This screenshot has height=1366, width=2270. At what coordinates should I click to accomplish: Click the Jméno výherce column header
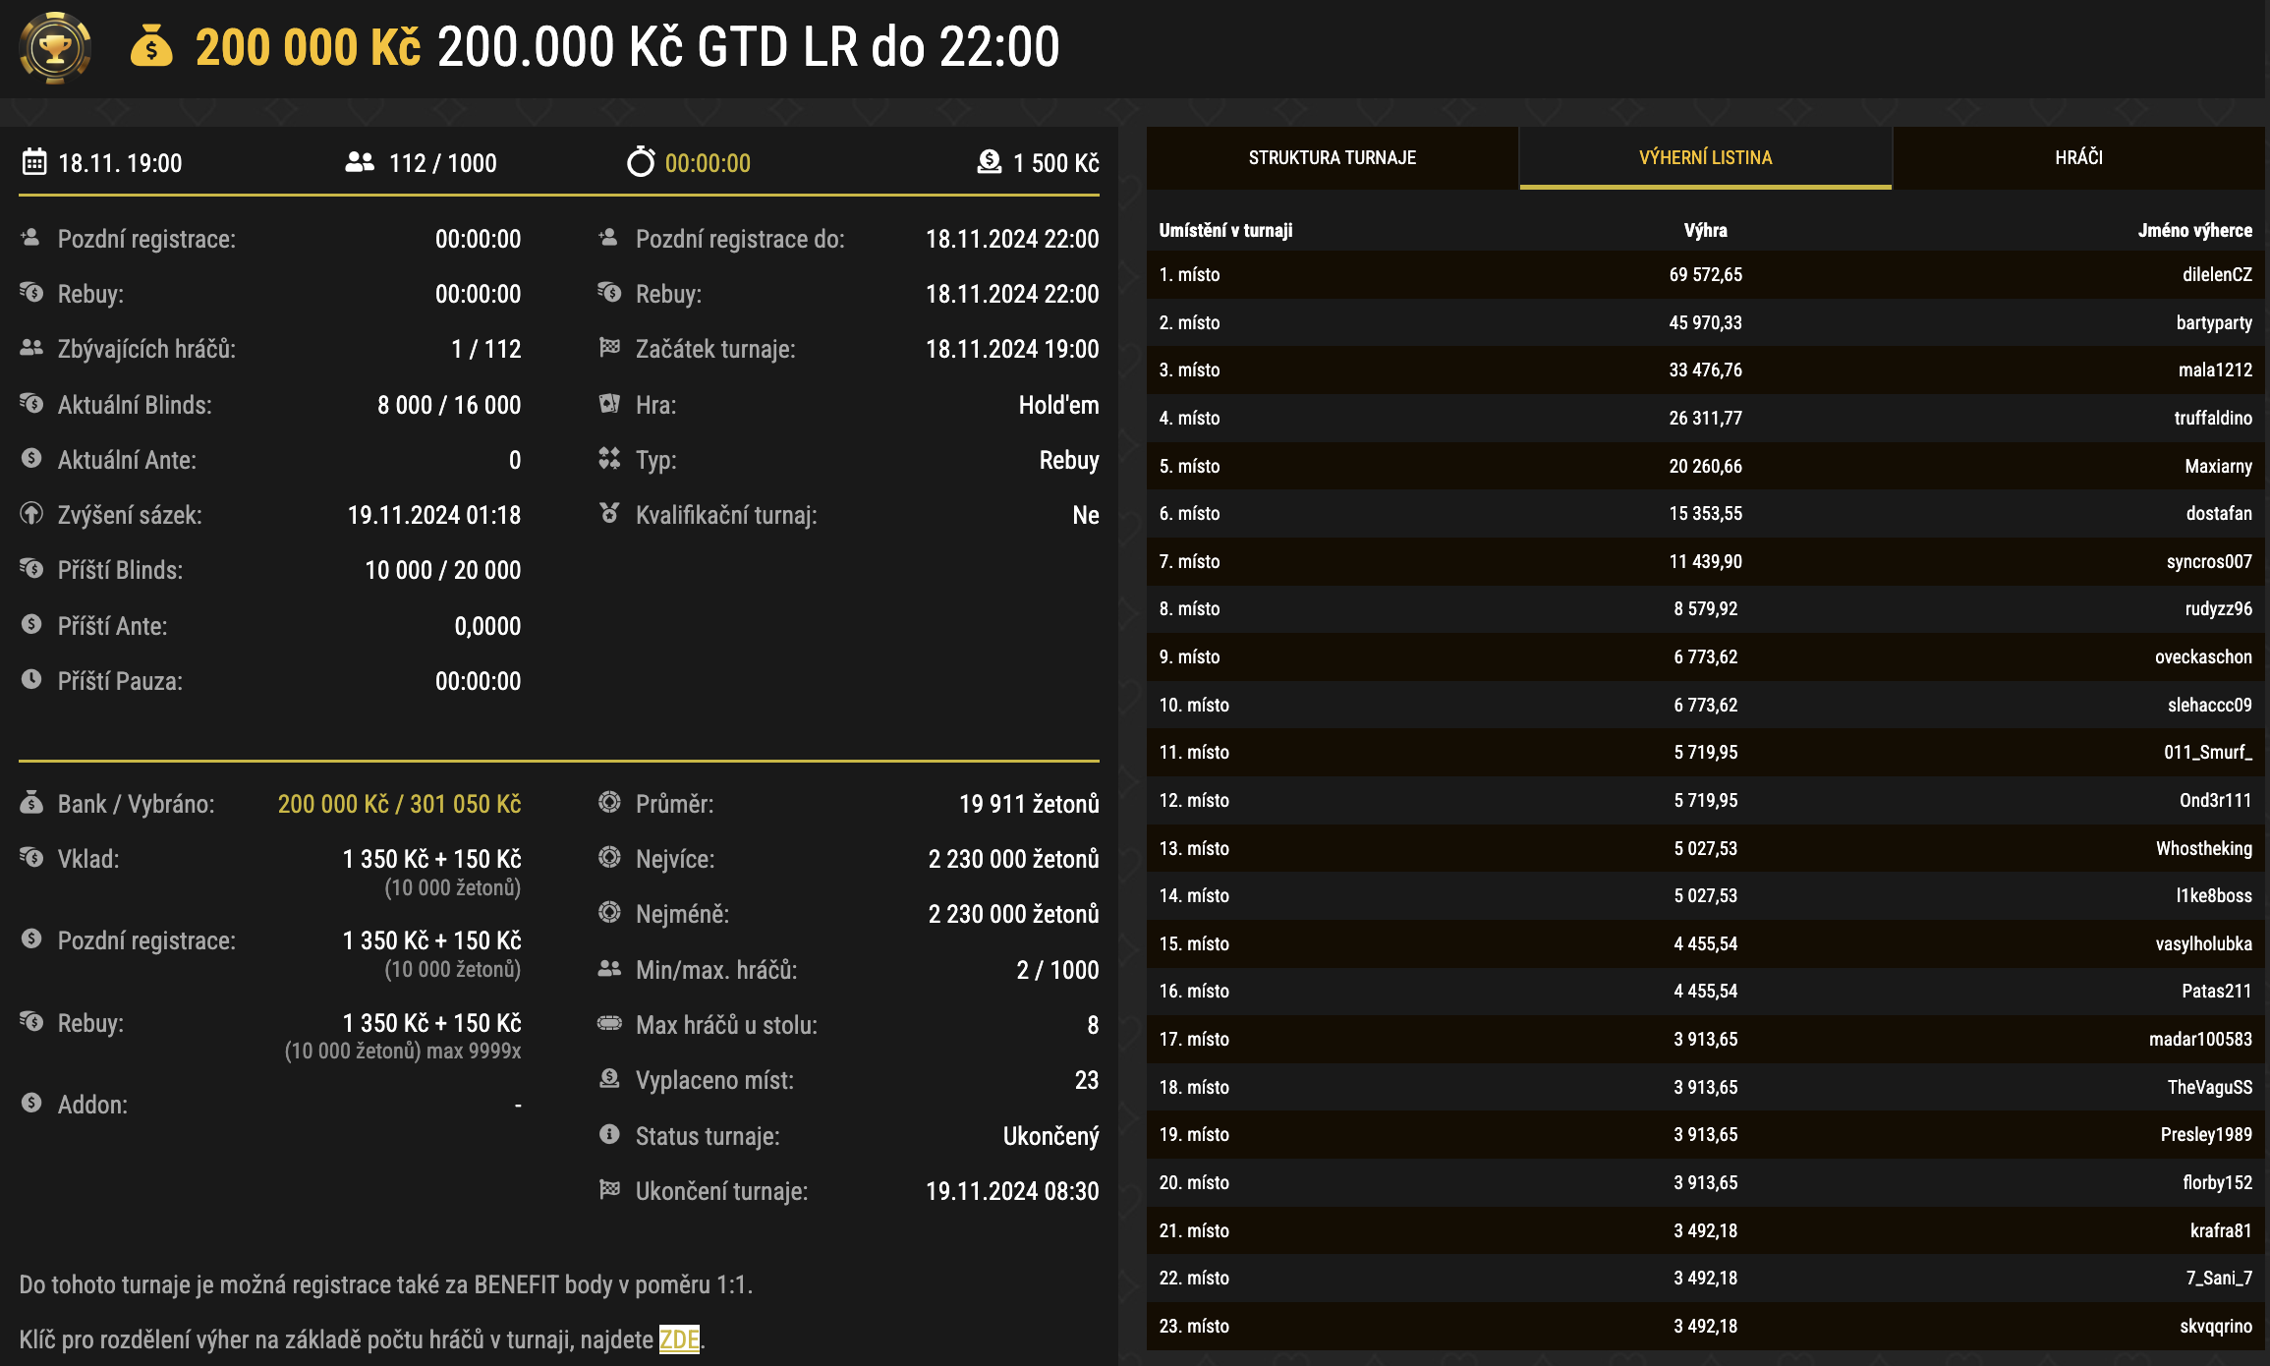[2194, 230]
